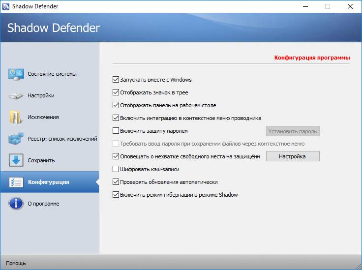Image resolution: width=362 pixels, height=270 pixels.
Task: Click the Установить пароль button
Action: [293, 131]
